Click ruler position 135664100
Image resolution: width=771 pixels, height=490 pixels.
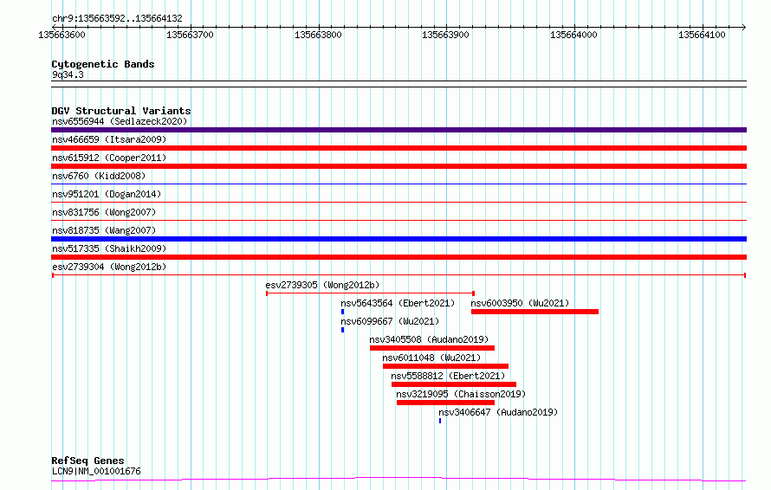pos(703,35)
